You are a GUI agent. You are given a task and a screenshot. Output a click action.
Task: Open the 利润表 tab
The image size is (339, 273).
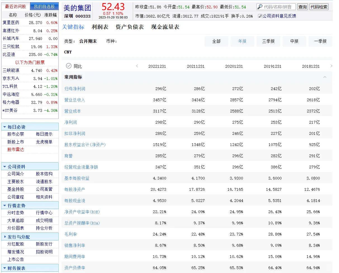pos(100,27)
